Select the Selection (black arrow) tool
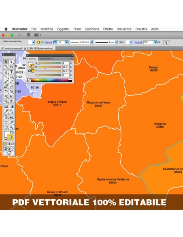Screen dimensions: 183x237 (x=6, y=62)
